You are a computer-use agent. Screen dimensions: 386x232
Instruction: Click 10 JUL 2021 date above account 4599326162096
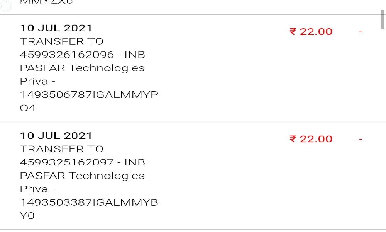56,28
